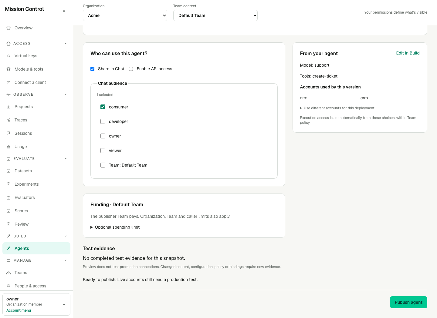Open Virtual keys page
Screen dimensions: 437x318
click(36, 56)
